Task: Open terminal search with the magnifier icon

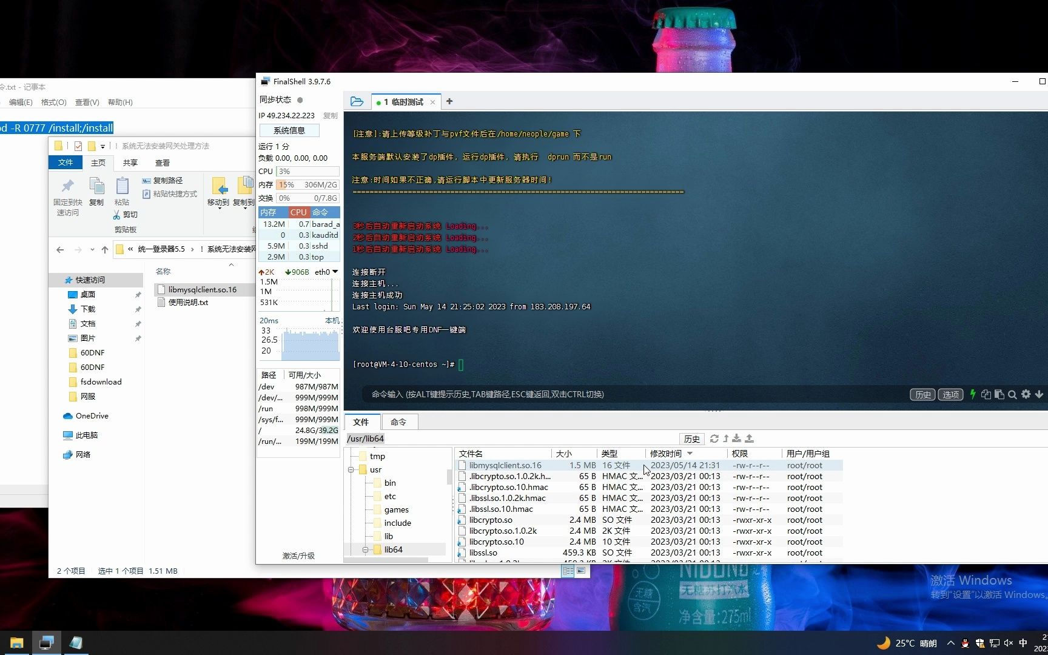Action: 1012,394
